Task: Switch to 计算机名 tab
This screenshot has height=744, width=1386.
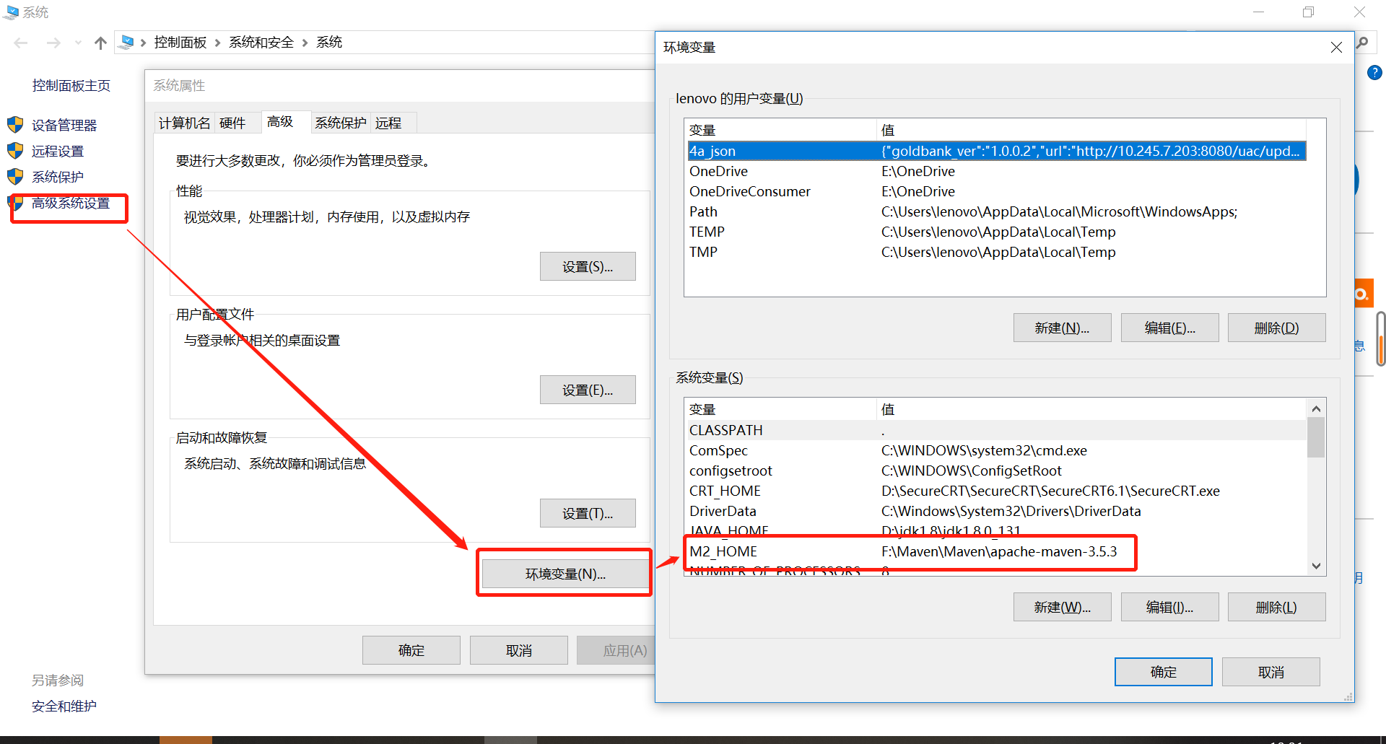Action: 185,123
